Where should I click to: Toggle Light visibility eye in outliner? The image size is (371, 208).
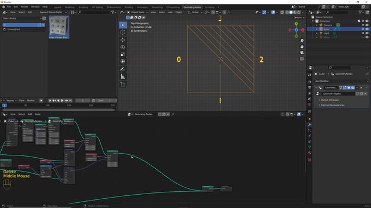coord(363,34)
